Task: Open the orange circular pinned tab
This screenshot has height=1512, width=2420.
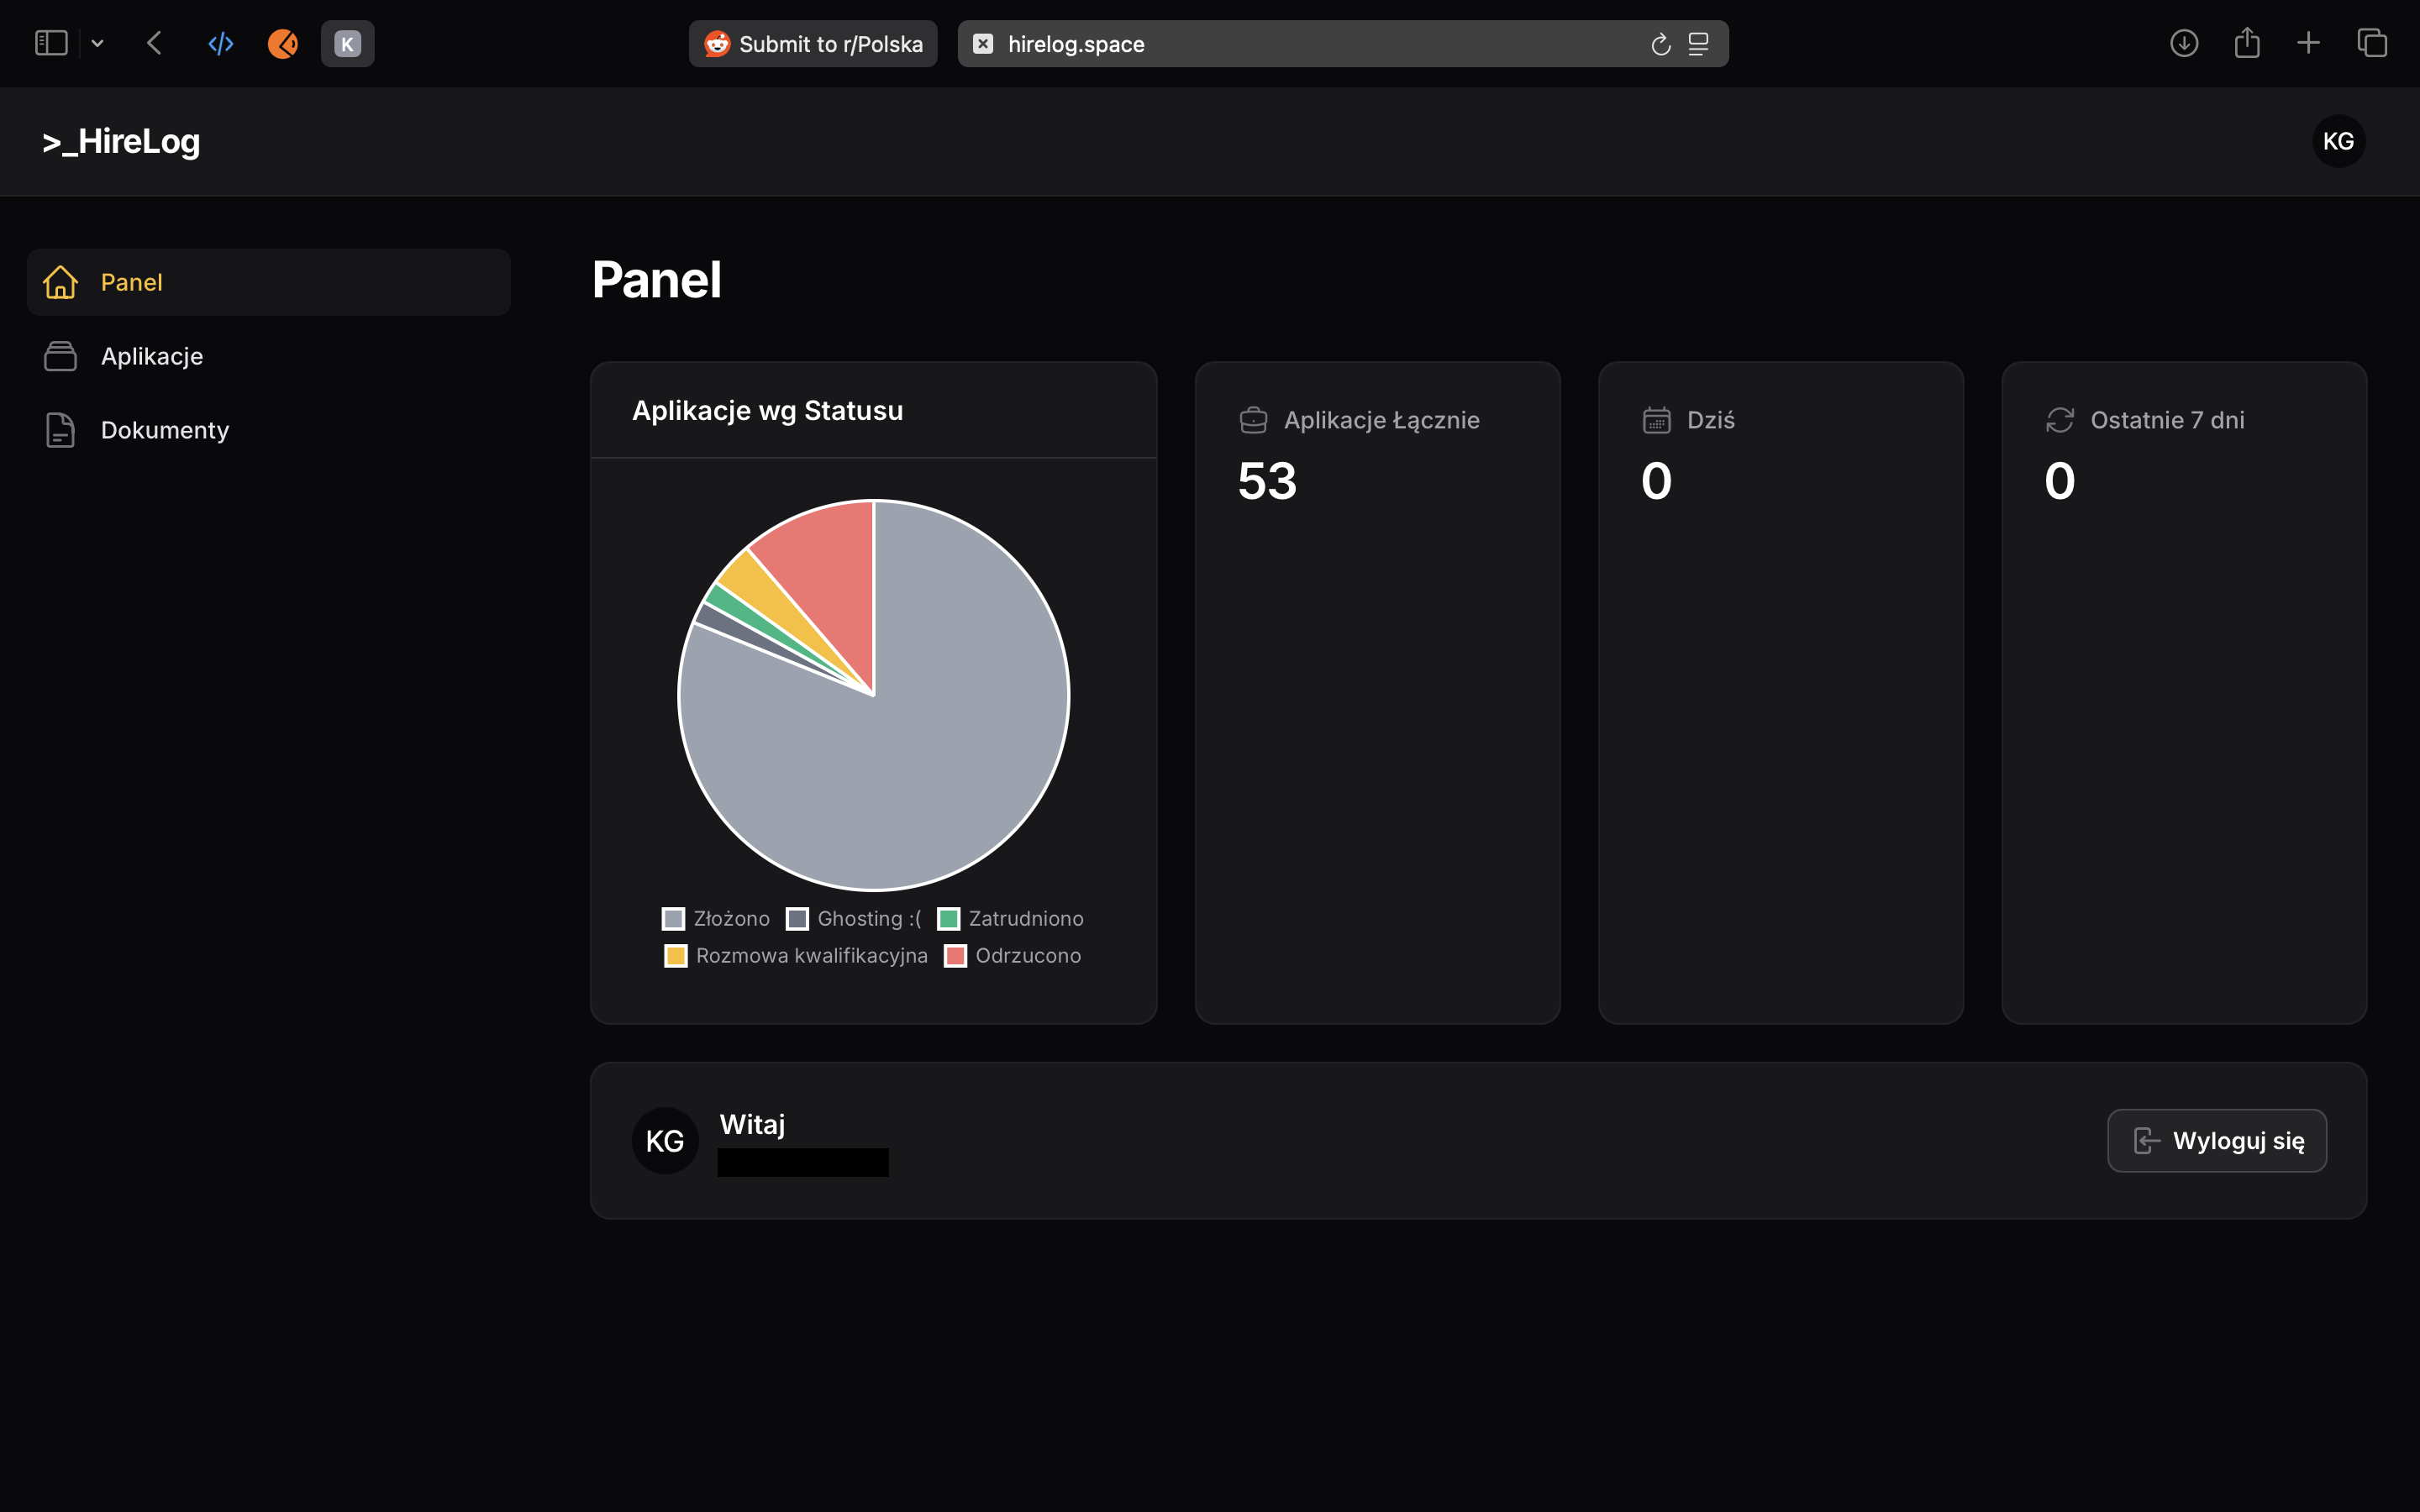Action: (x=283, y=43)
